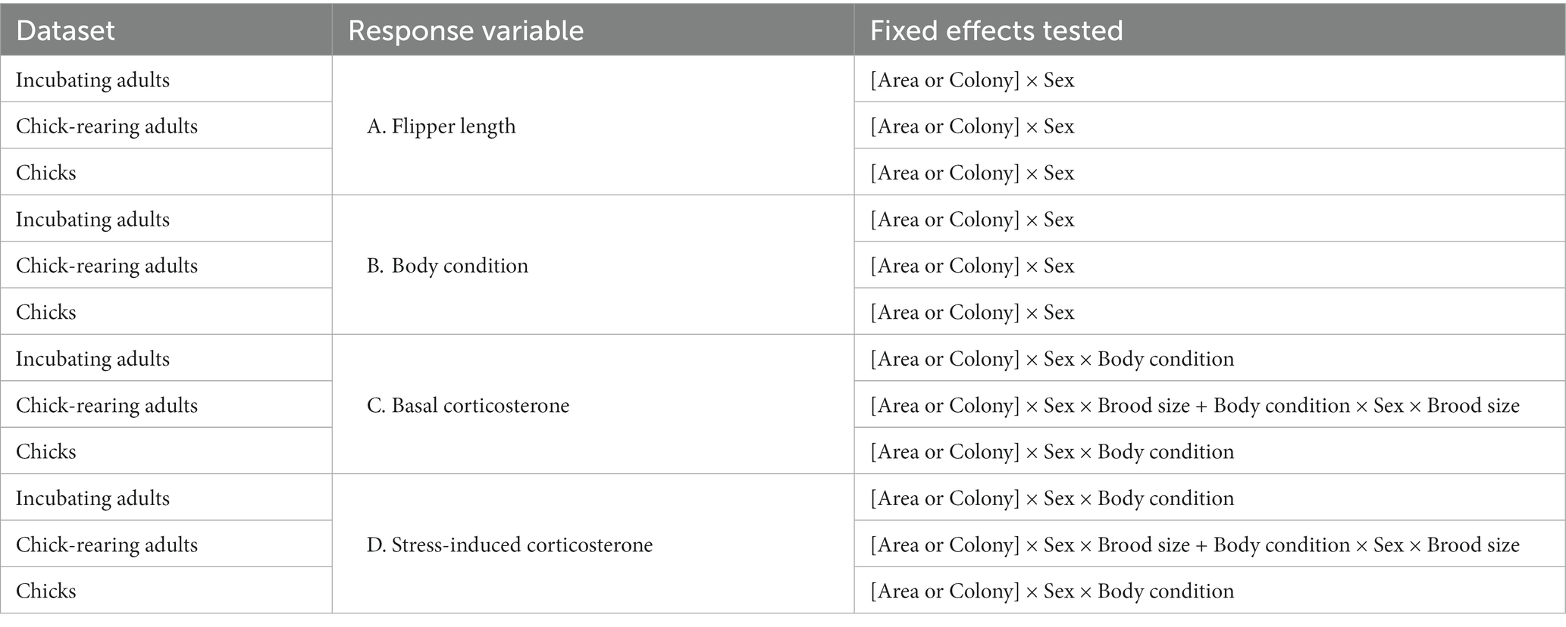Click Chicks in the Flipper length group
This screenshot has width=1566, height=627.
click(x=46, y=173)
